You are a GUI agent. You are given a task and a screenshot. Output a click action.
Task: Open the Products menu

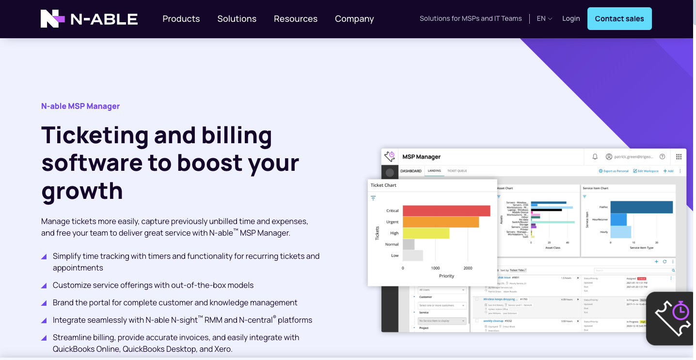tap(181, 19)
